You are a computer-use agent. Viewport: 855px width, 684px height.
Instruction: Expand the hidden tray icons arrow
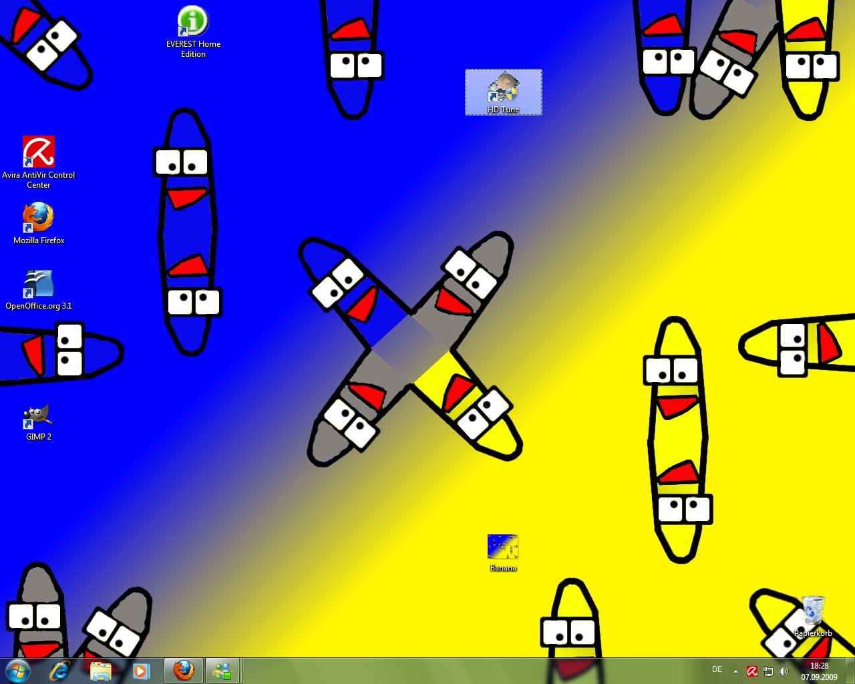pyautogui.click(x=735, y=671)
